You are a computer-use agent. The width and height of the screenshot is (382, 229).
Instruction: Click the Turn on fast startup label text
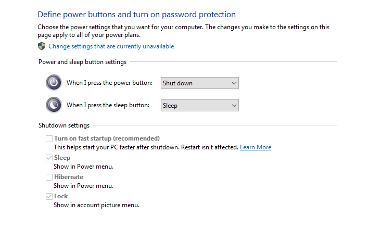[x=107, y=138]
